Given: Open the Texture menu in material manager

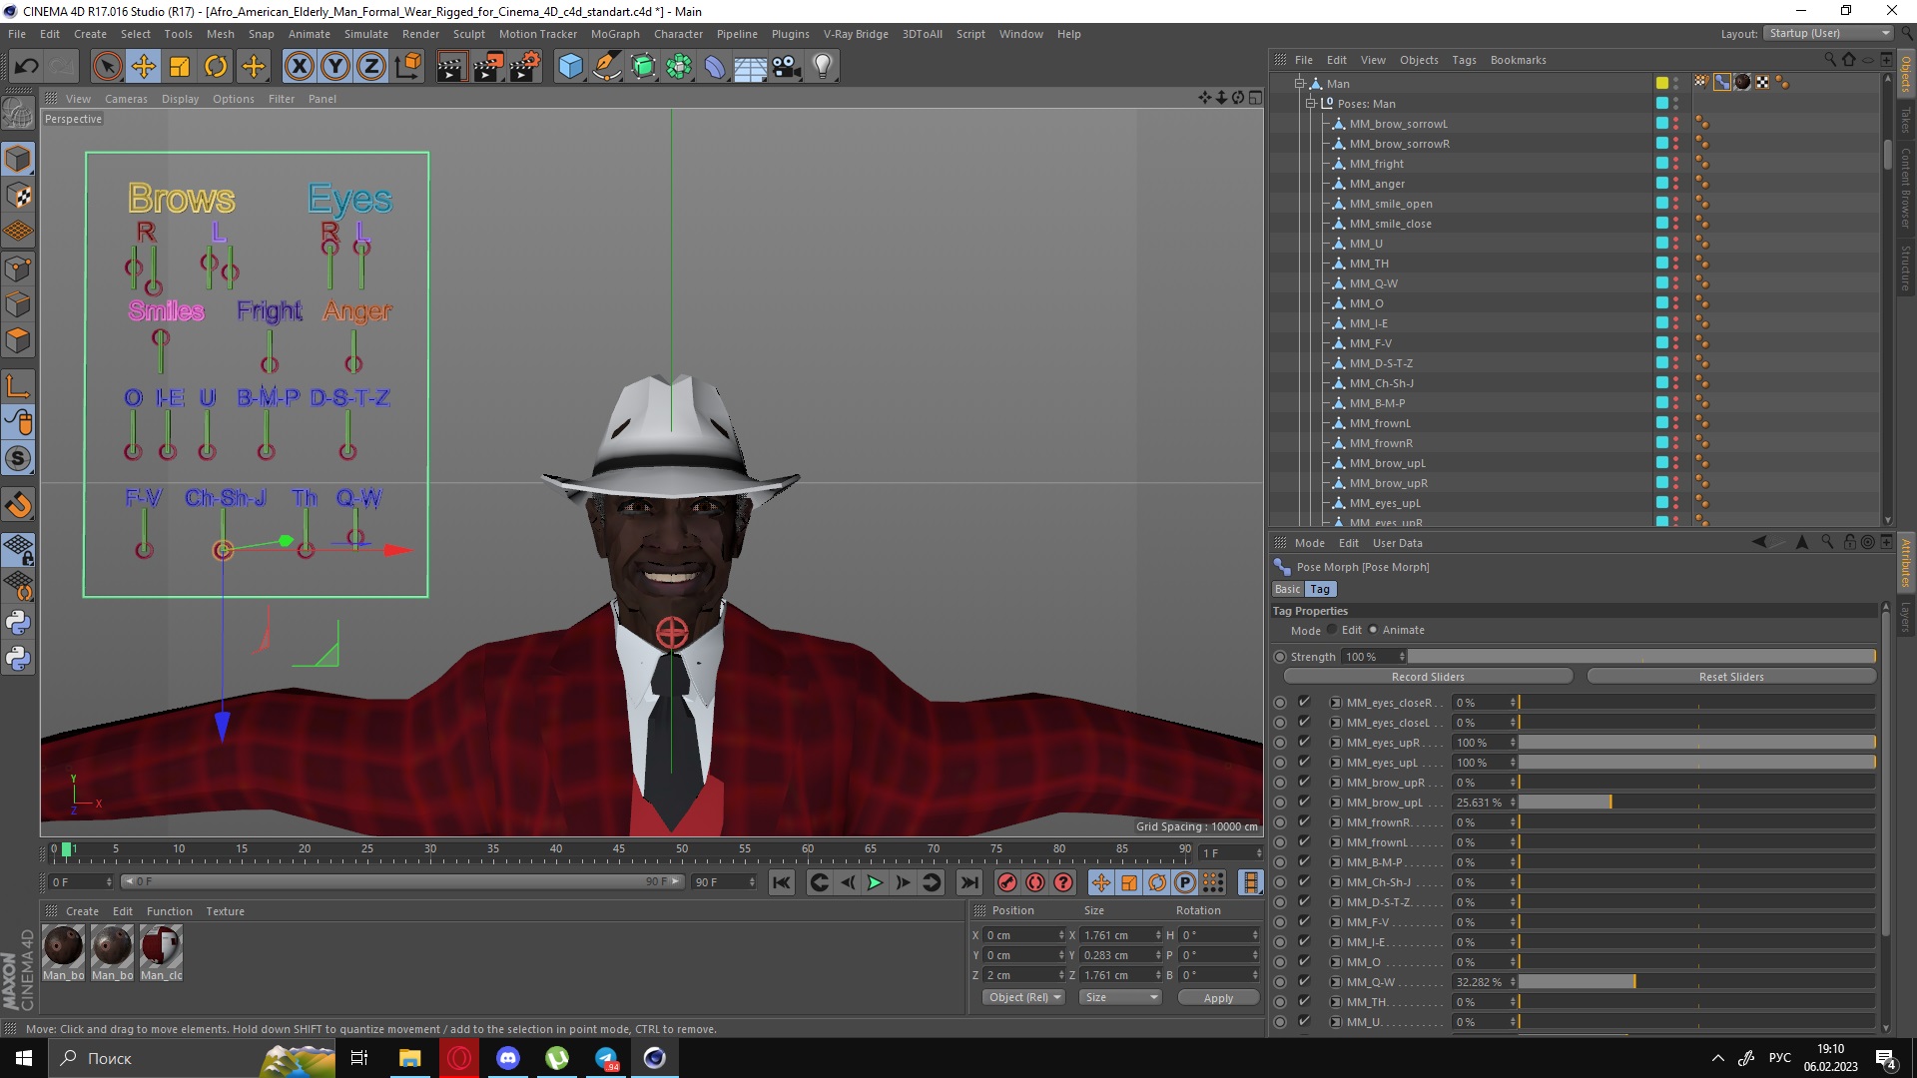Looking at the screenshot, I should tap(225, 911).
